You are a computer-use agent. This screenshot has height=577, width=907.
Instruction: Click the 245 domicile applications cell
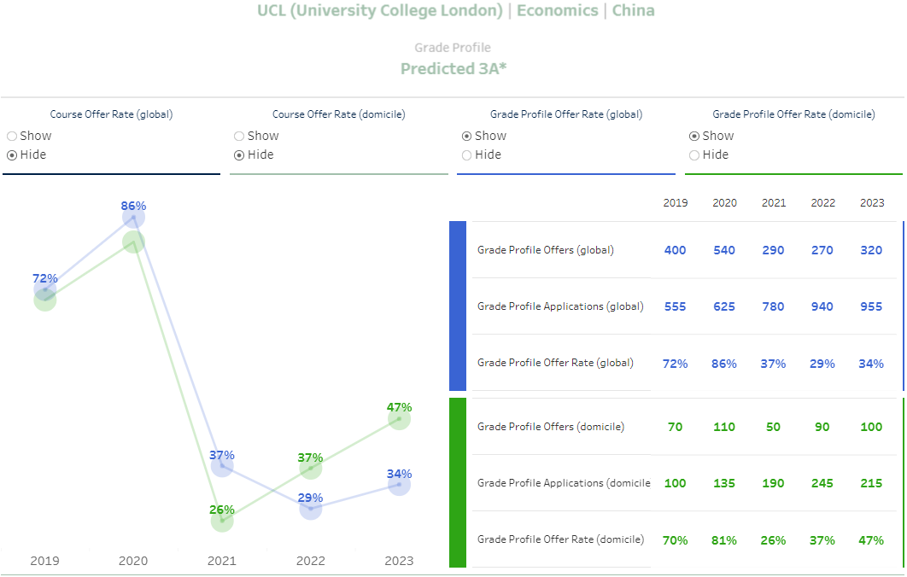822,483
